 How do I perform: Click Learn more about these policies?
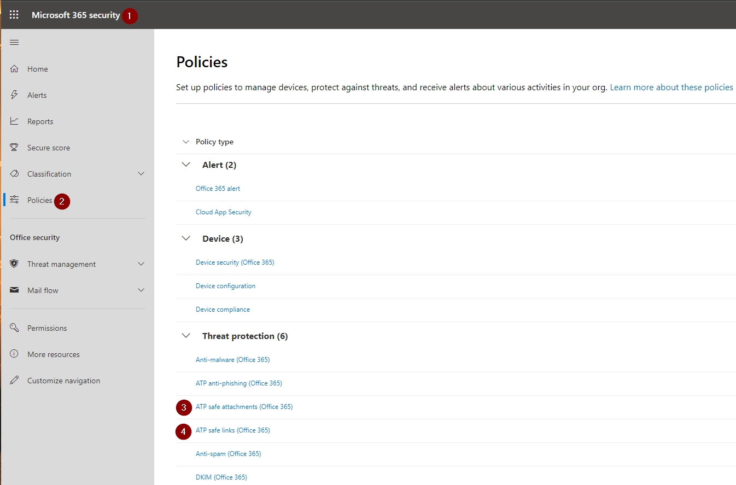671,87
